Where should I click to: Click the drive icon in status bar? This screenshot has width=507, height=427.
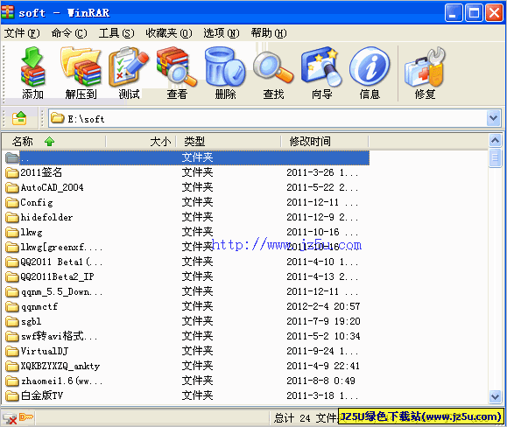(x=10, y=418)
